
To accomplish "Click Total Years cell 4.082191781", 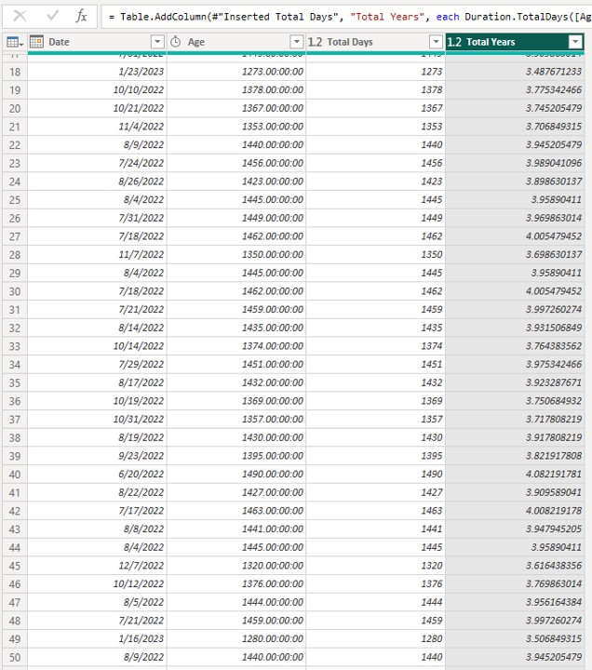I will [515, 475].
